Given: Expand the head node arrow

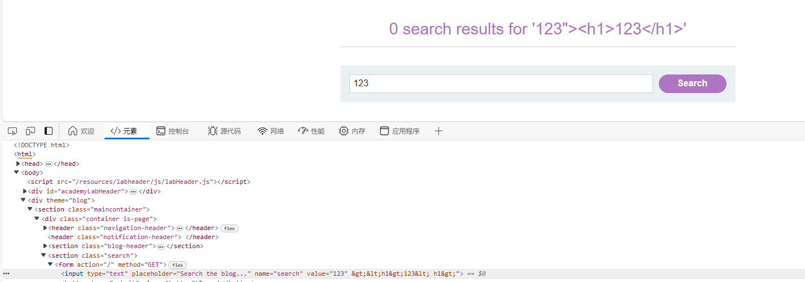Looking at the screenshot, I should tap(18, 164).
